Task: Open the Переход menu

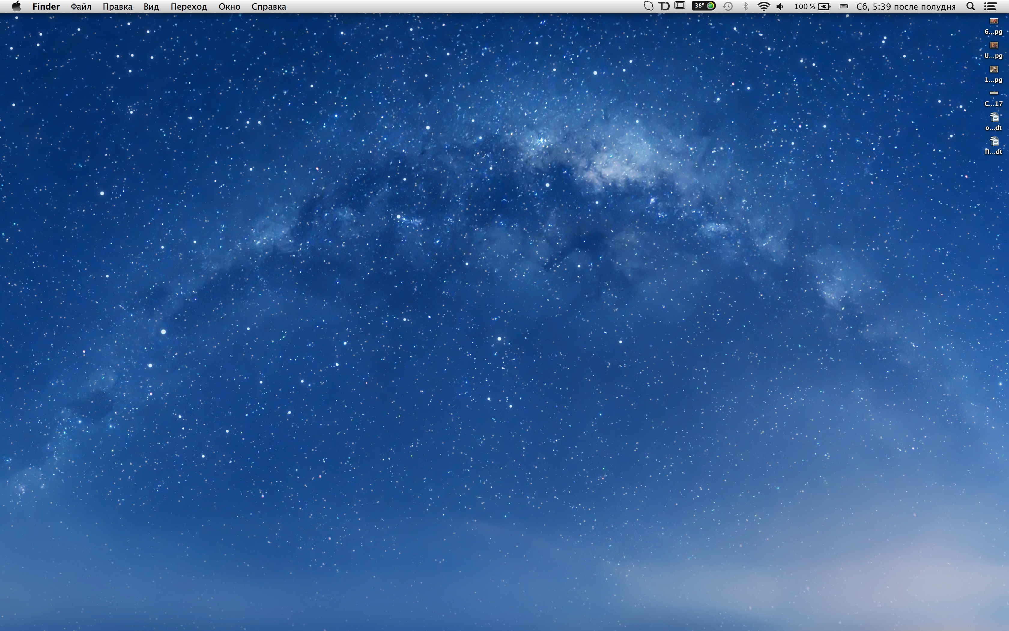Action: point(189,6)
